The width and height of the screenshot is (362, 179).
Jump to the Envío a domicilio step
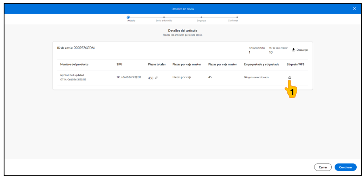coord(164,17)
